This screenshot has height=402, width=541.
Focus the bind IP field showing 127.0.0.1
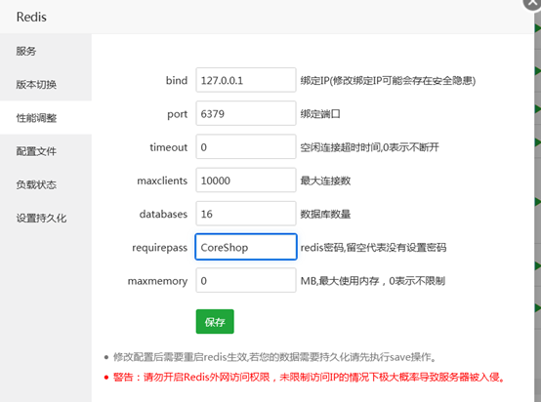click(246, 80)
